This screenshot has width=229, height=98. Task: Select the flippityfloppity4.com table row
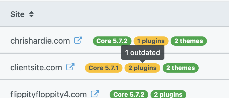point(114,89)
